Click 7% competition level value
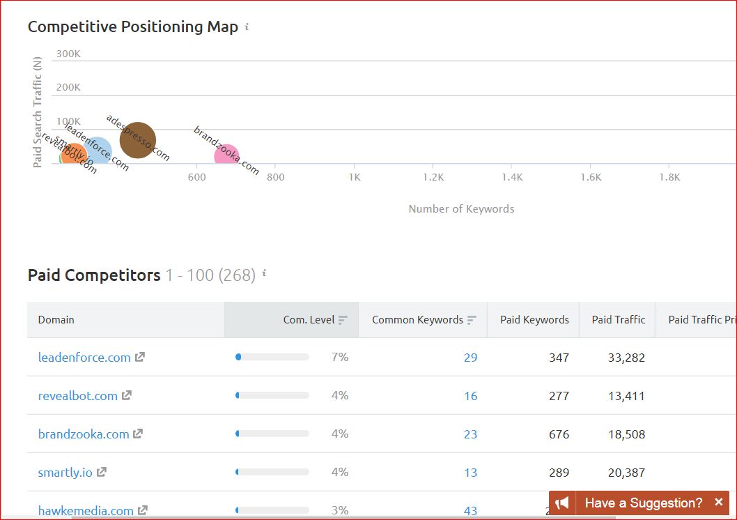 point(340,358)
